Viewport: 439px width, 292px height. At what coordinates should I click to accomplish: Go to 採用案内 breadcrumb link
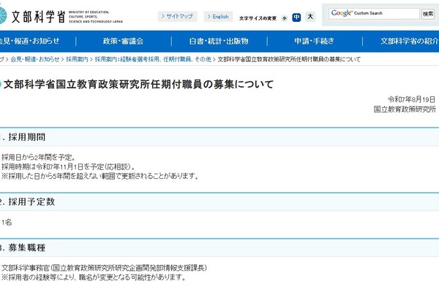click(x=77, y=59)
